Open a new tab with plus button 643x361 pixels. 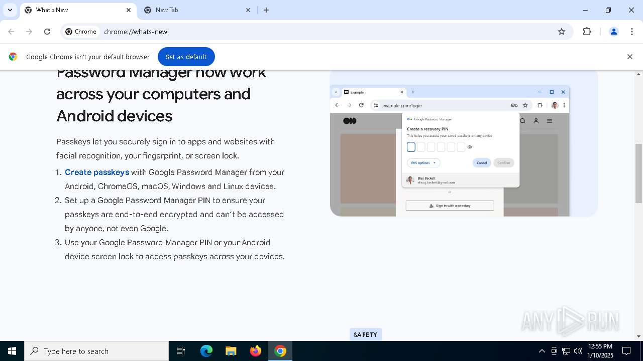266,10
